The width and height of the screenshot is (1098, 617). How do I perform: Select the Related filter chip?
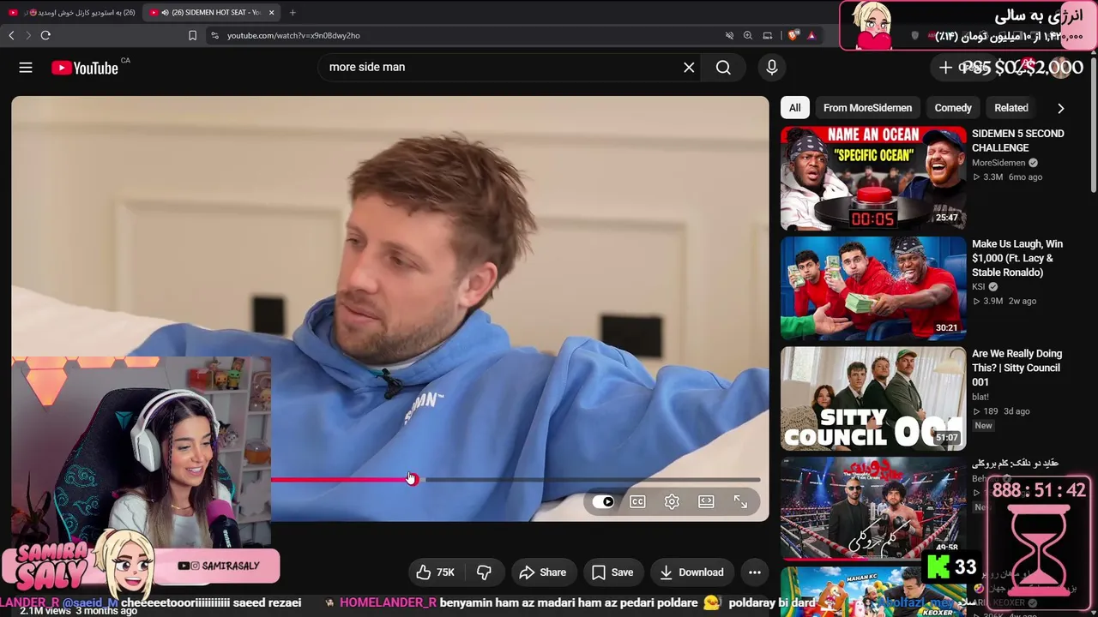(1011, 108)
